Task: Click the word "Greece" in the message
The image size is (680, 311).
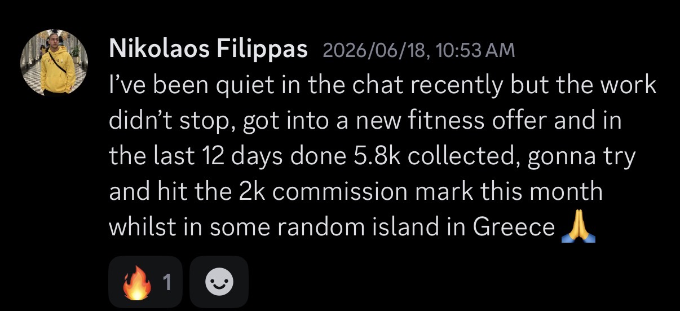Action: click(x=514, y=227)
